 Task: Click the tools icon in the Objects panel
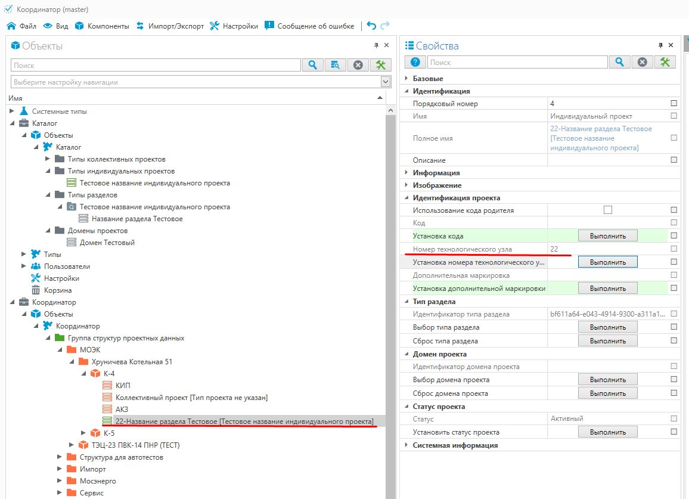click(381, 65)
